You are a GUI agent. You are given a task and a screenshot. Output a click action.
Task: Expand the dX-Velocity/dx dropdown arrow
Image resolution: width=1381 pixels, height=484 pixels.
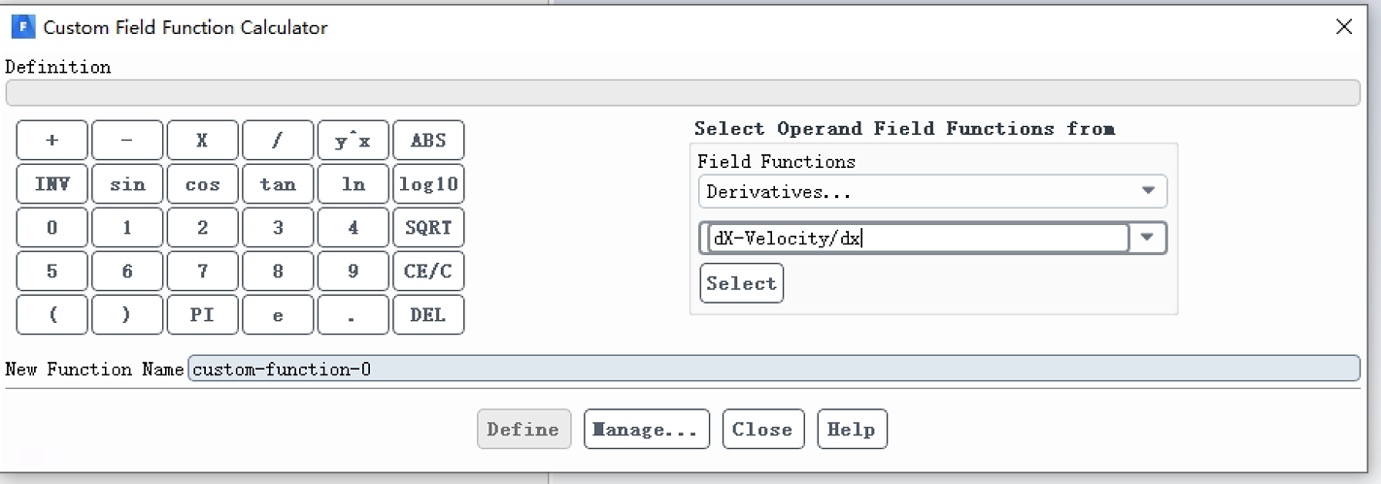point(1149,238)
